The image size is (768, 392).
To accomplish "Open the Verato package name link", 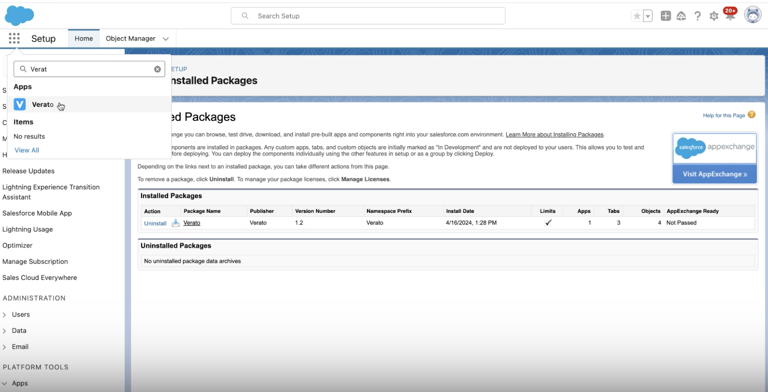I will point(192,223).
